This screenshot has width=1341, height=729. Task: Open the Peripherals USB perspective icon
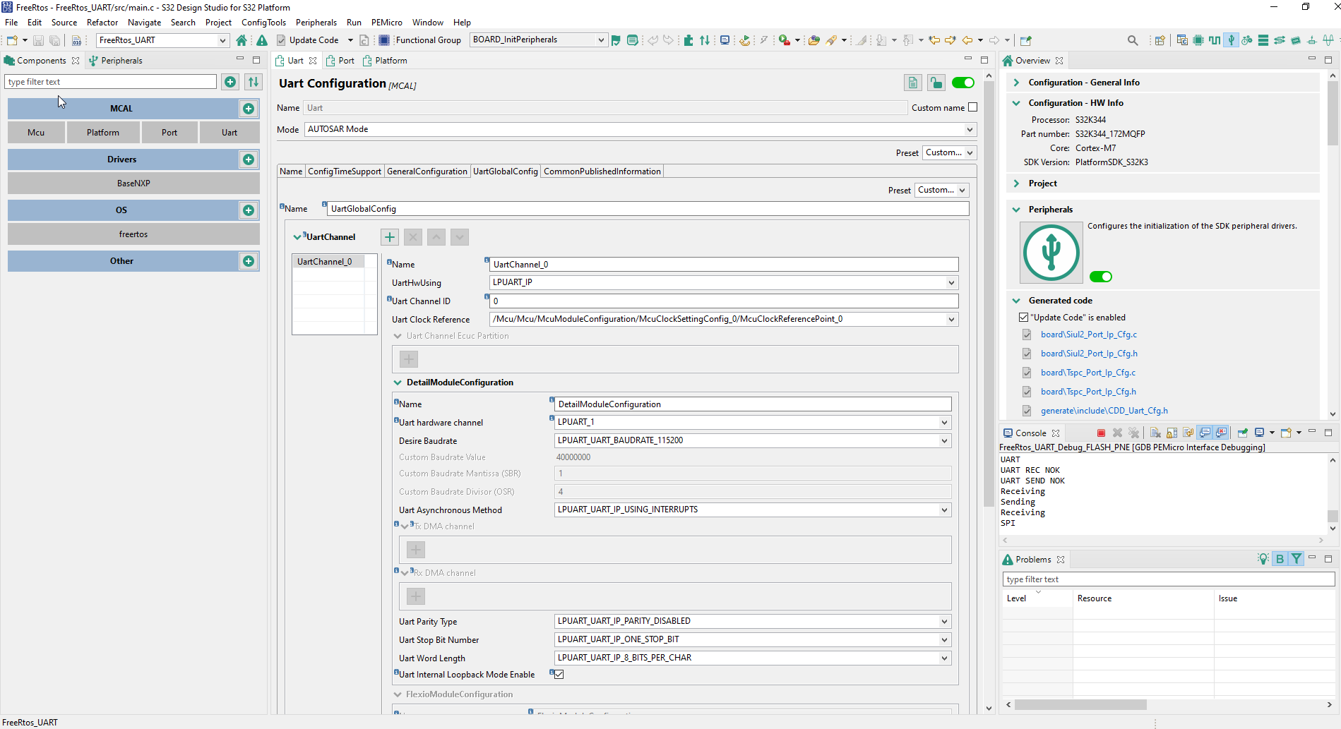click(1231, 40)
